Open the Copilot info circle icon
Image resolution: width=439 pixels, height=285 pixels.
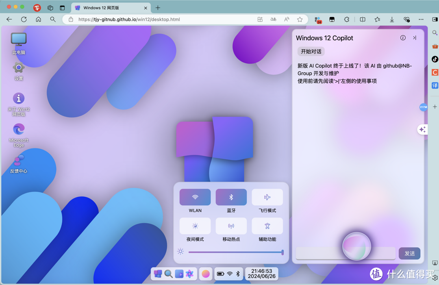[x=402, y=38]
